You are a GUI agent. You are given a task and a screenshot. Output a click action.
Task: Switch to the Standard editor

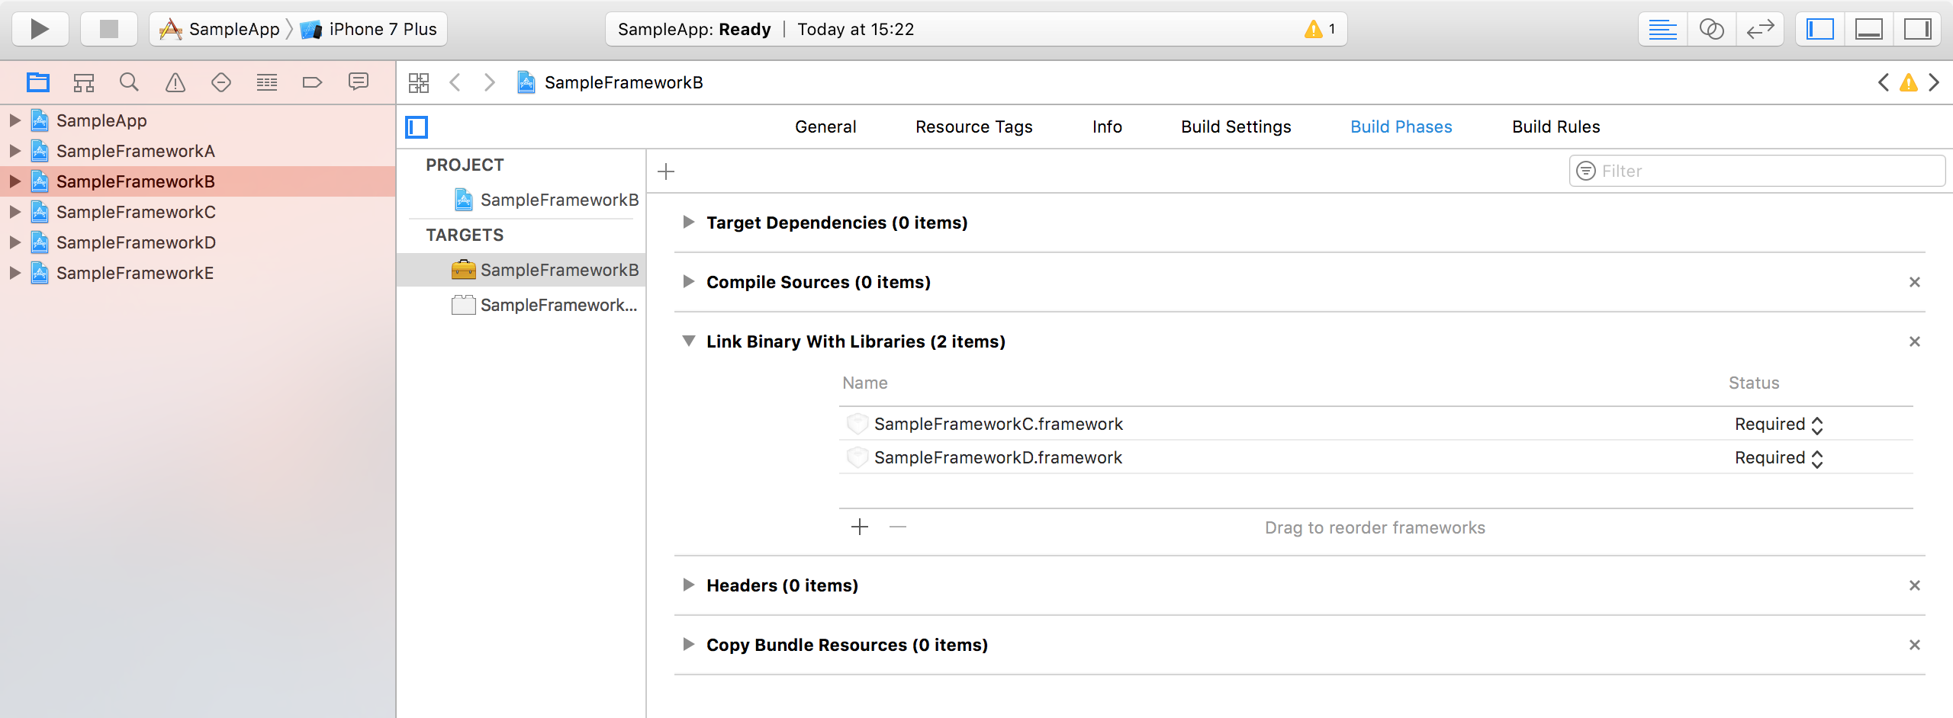coord(1662,29)
